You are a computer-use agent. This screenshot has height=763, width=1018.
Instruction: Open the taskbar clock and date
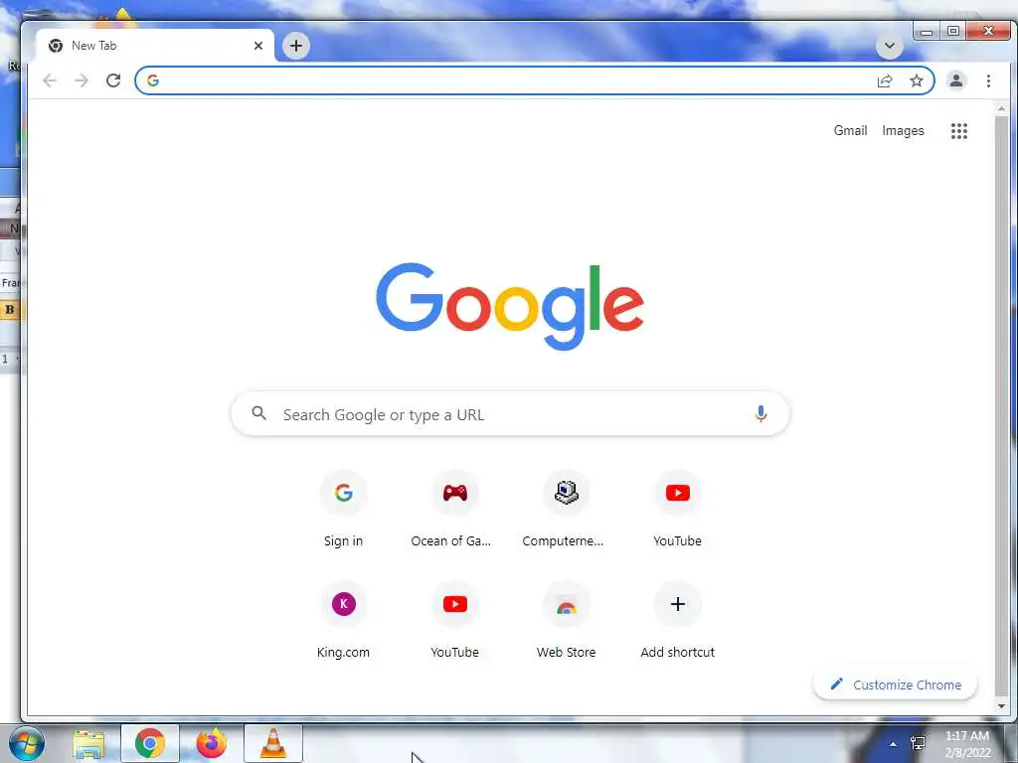pyautogui.click(x=967, y=744)
